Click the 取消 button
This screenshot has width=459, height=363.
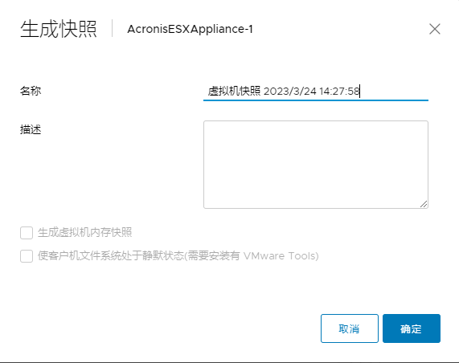[350, 328]
